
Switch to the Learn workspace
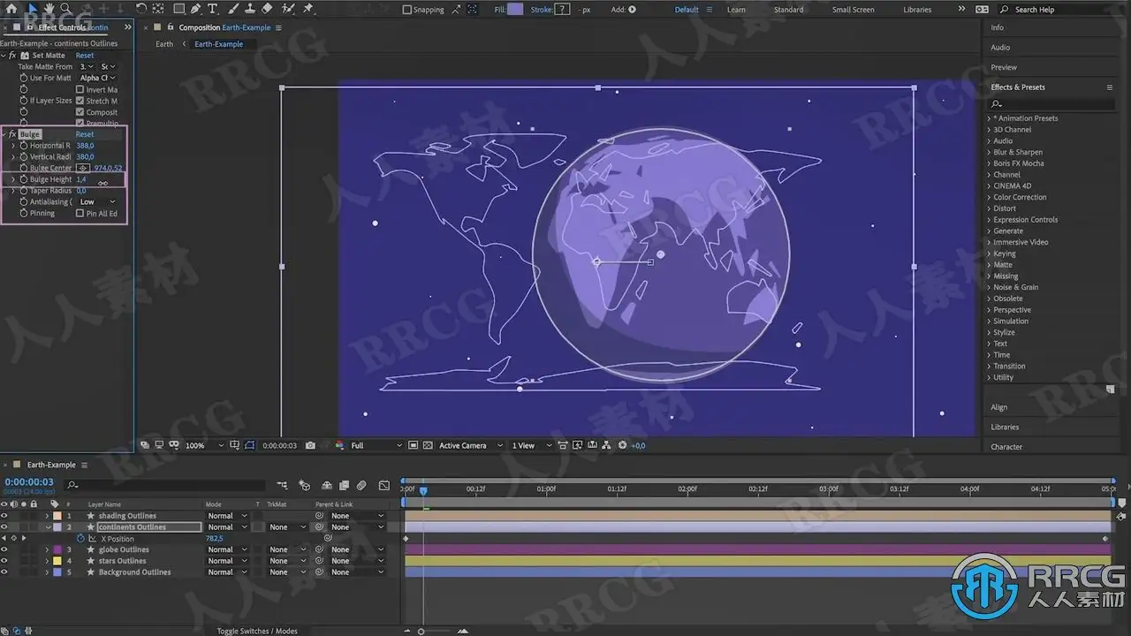tap(736, 10)
